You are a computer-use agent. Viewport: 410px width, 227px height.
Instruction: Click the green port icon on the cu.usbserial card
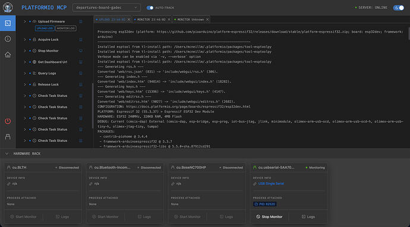[x=255, y=168]
